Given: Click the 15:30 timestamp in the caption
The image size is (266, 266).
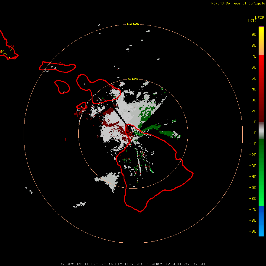Looking at the screenshot, I should [x=198, y=264].
